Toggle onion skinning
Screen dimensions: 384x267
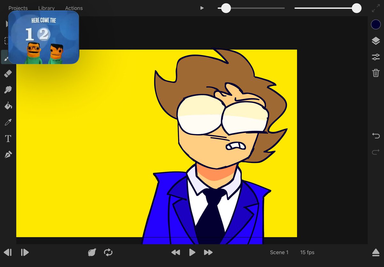coord(92,253)
